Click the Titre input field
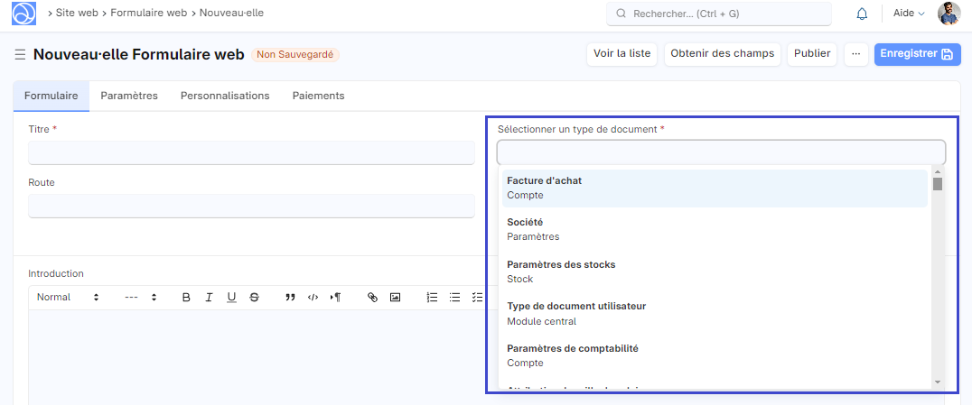 (252, 152)
